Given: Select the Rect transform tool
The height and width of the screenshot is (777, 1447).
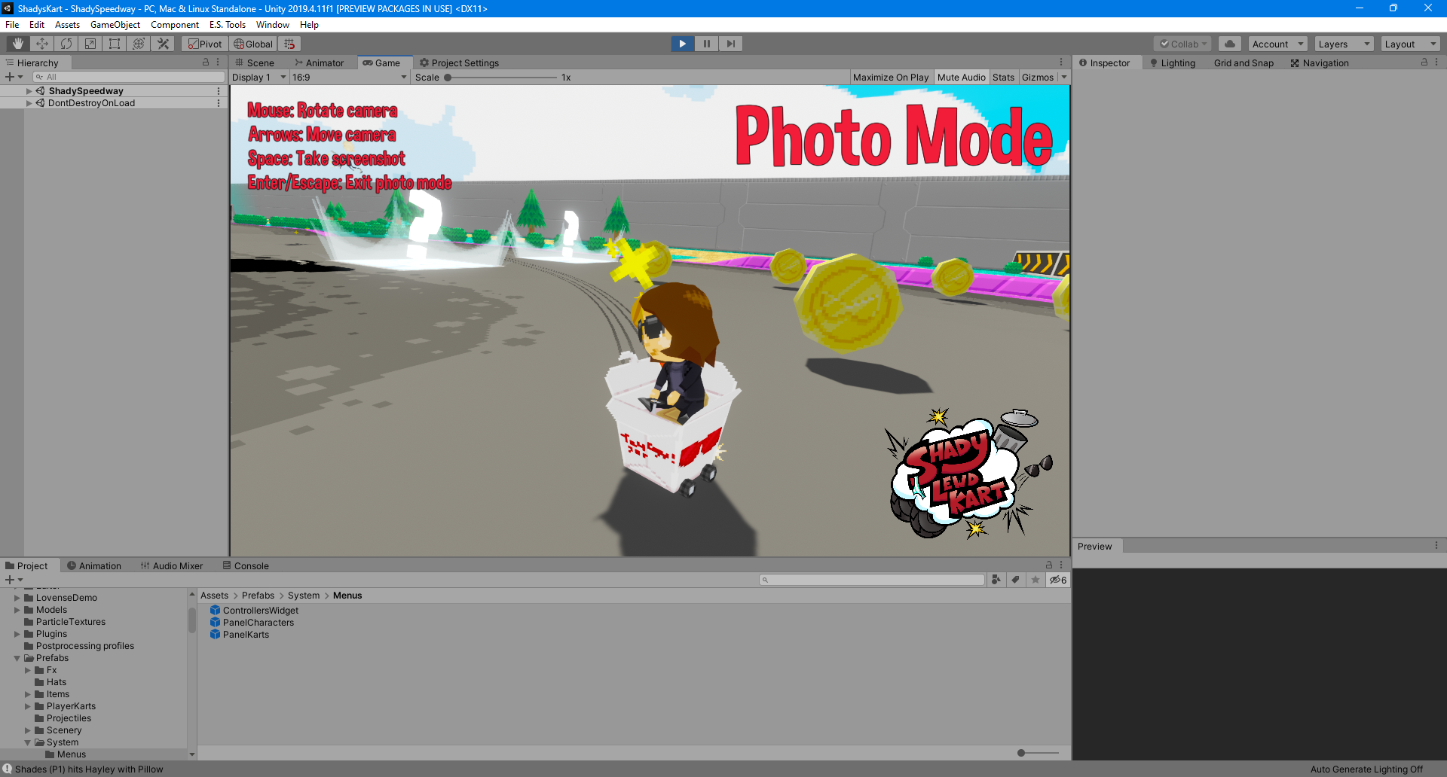Looking at the screenshot, I should point(115,44).
